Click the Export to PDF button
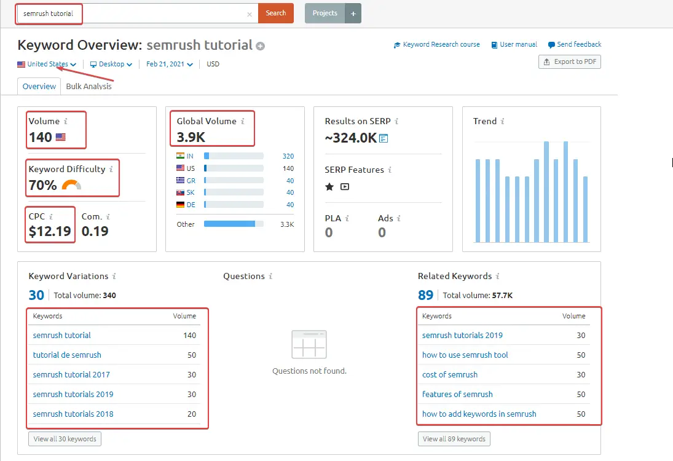Screen dimensions: 673x461 point(570,62)
